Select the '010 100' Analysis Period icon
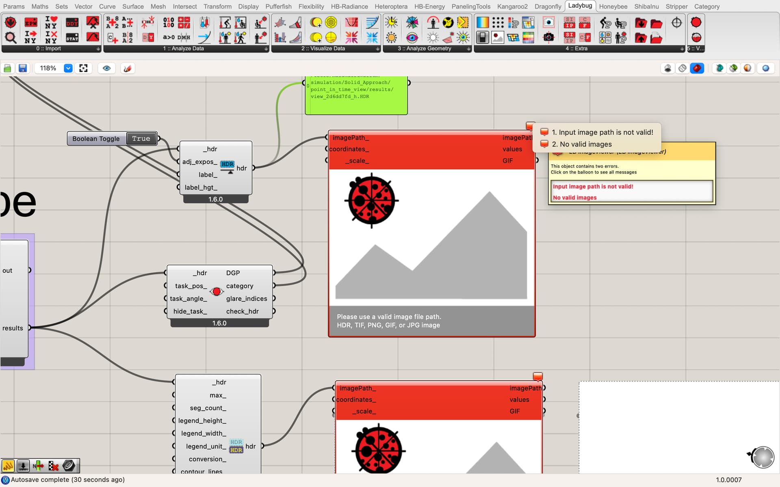 pyautogui.click(x=169, y=22)
